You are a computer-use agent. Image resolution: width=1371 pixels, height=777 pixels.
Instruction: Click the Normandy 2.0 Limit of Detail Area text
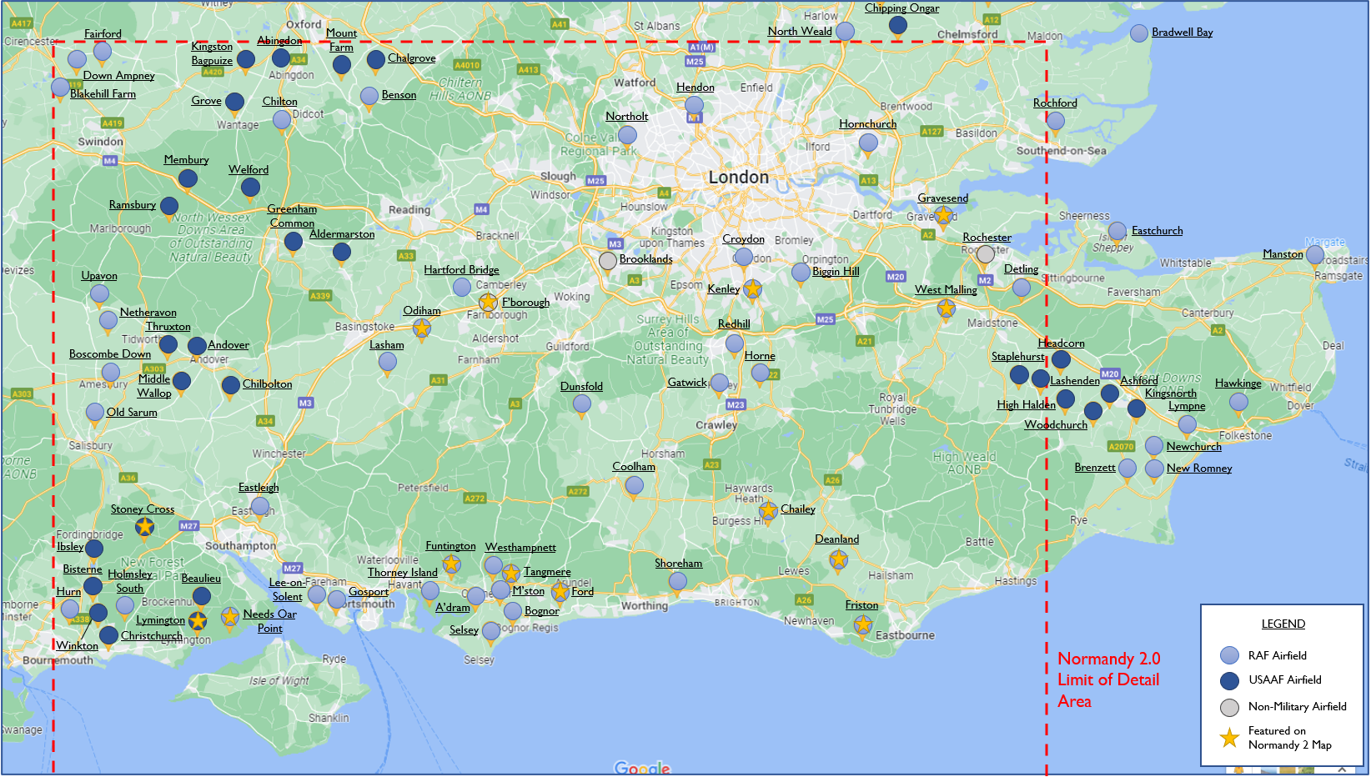[1109, 679]
